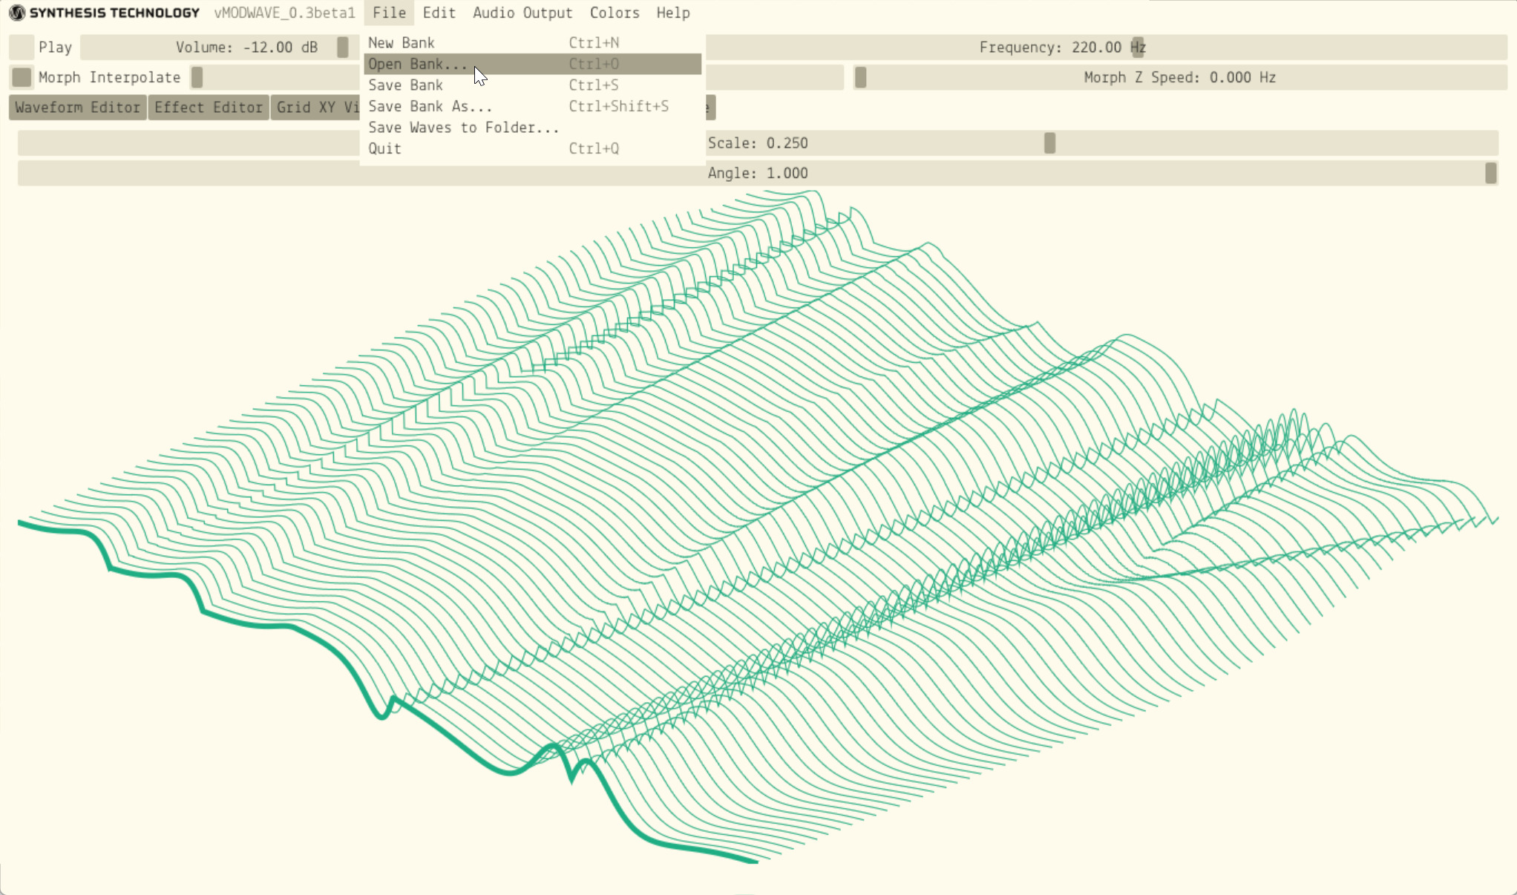Click the Volume slider handle
This screenshot has height=895, width=1517.
pos(342,47)
